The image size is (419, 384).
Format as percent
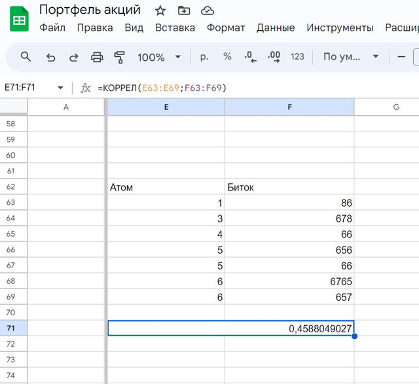[x=227, y=57]
